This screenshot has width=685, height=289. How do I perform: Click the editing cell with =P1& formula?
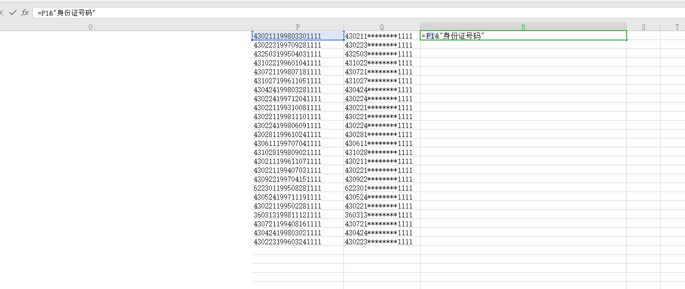coord(523,36)
